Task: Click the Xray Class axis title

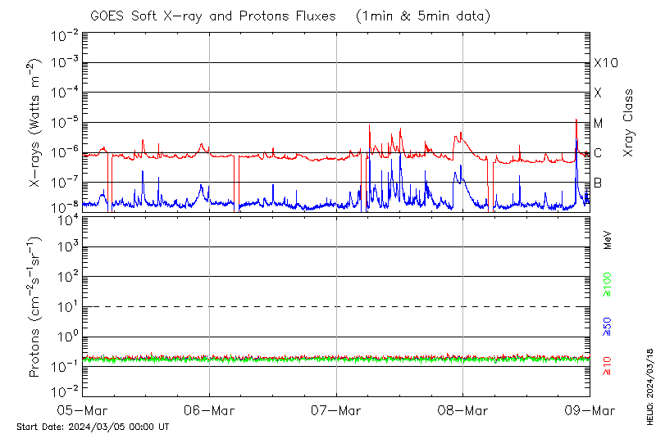Action: pyautogui.click(x=629, y=123)
